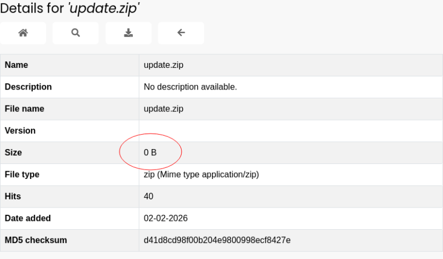Click the 'zip (Mime type application/zip)' text
The width and height of the screenshot is (443, 259).
click(x=201, y=175)
